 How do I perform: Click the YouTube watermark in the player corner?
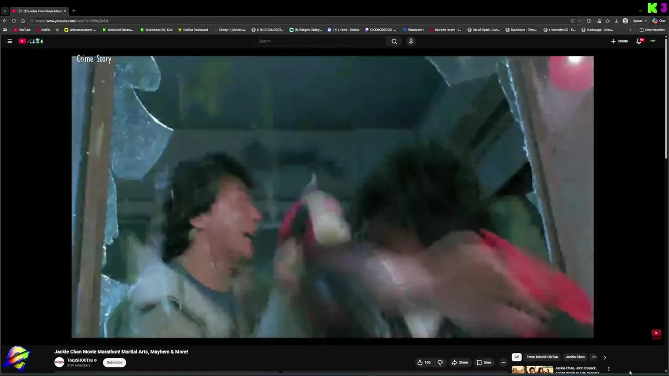[656, 333]
